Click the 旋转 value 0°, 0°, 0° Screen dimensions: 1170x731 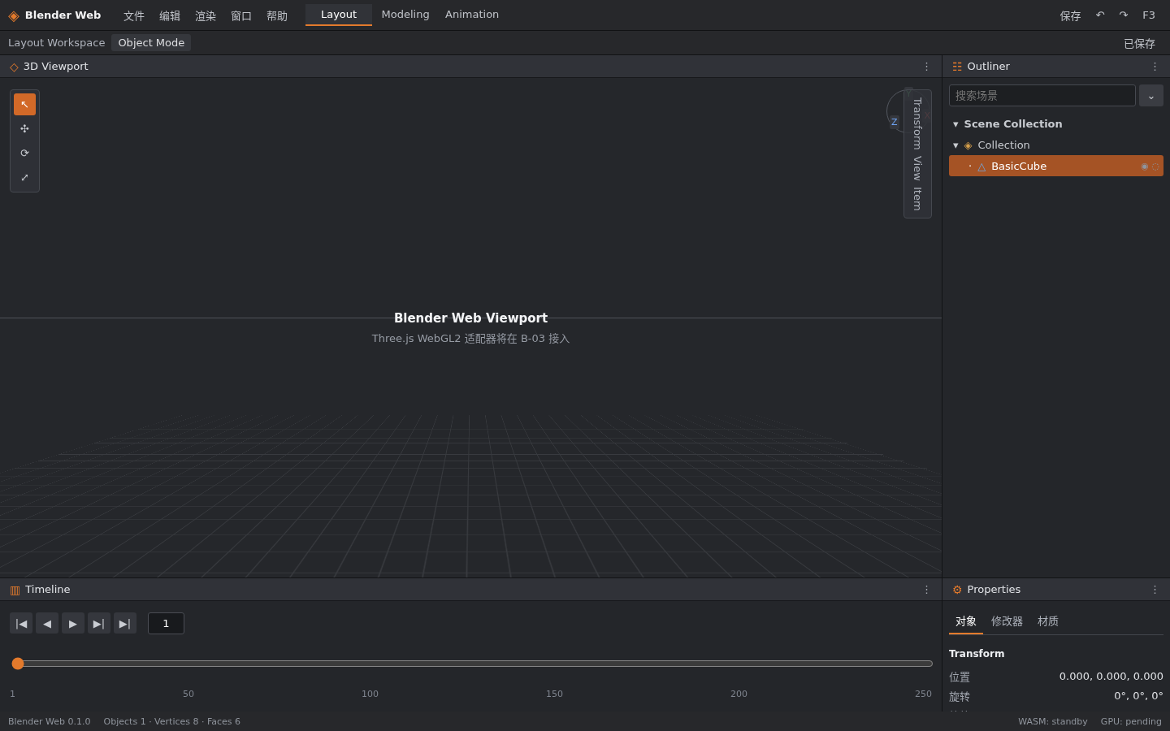tap(1138, 696)
